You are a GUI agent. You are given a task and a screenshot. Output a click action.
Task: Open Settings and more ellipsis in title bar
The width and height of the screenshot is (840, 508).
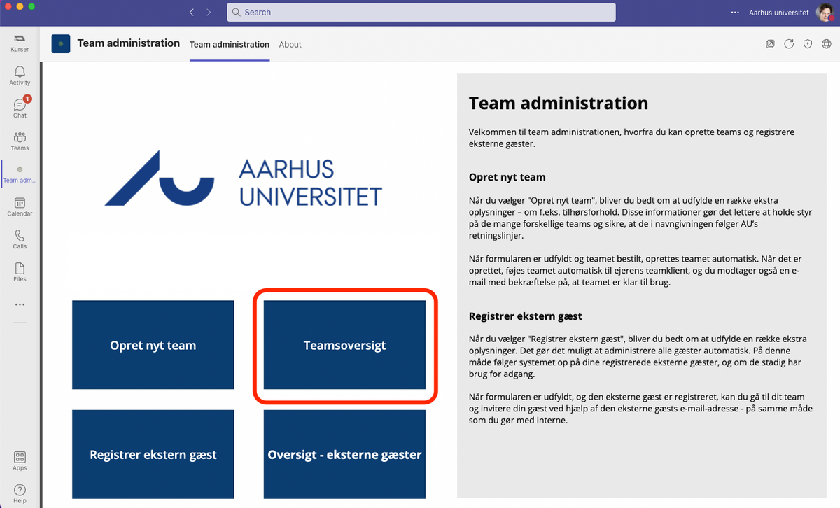pos(735,13)
